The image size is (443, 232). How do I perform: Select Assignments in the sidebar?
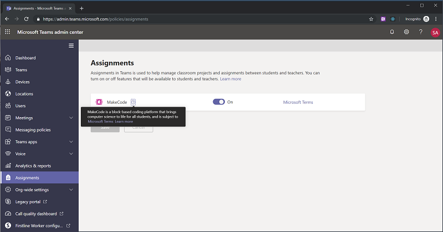click(x=39, y=178)
